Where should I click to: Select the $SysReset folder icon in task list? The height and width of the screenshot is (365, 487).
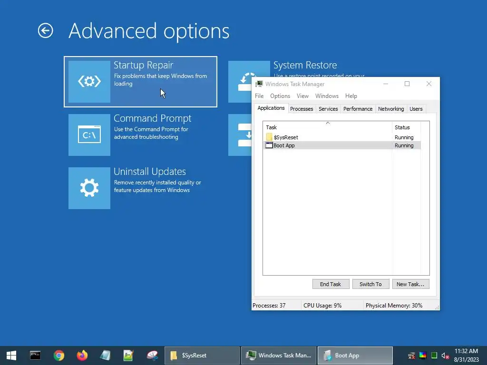click(269, 137)
